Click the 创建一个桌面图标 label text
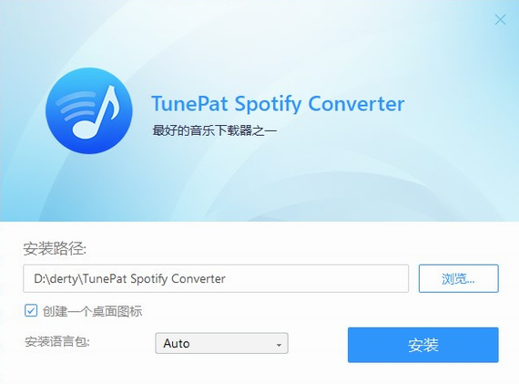The image size is (519, 384). point(92,311)
